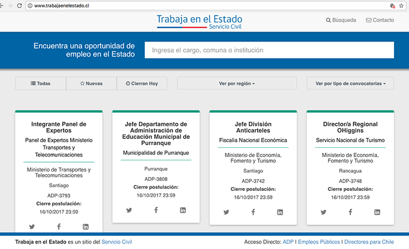Share Purranque job card on Facebook

pyautogui.click(x=156, y=210)
